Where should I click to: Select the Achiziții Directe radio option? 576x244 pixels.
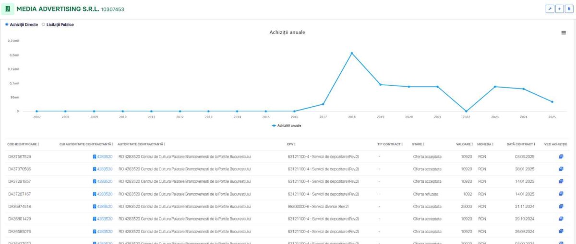point(7,24)
